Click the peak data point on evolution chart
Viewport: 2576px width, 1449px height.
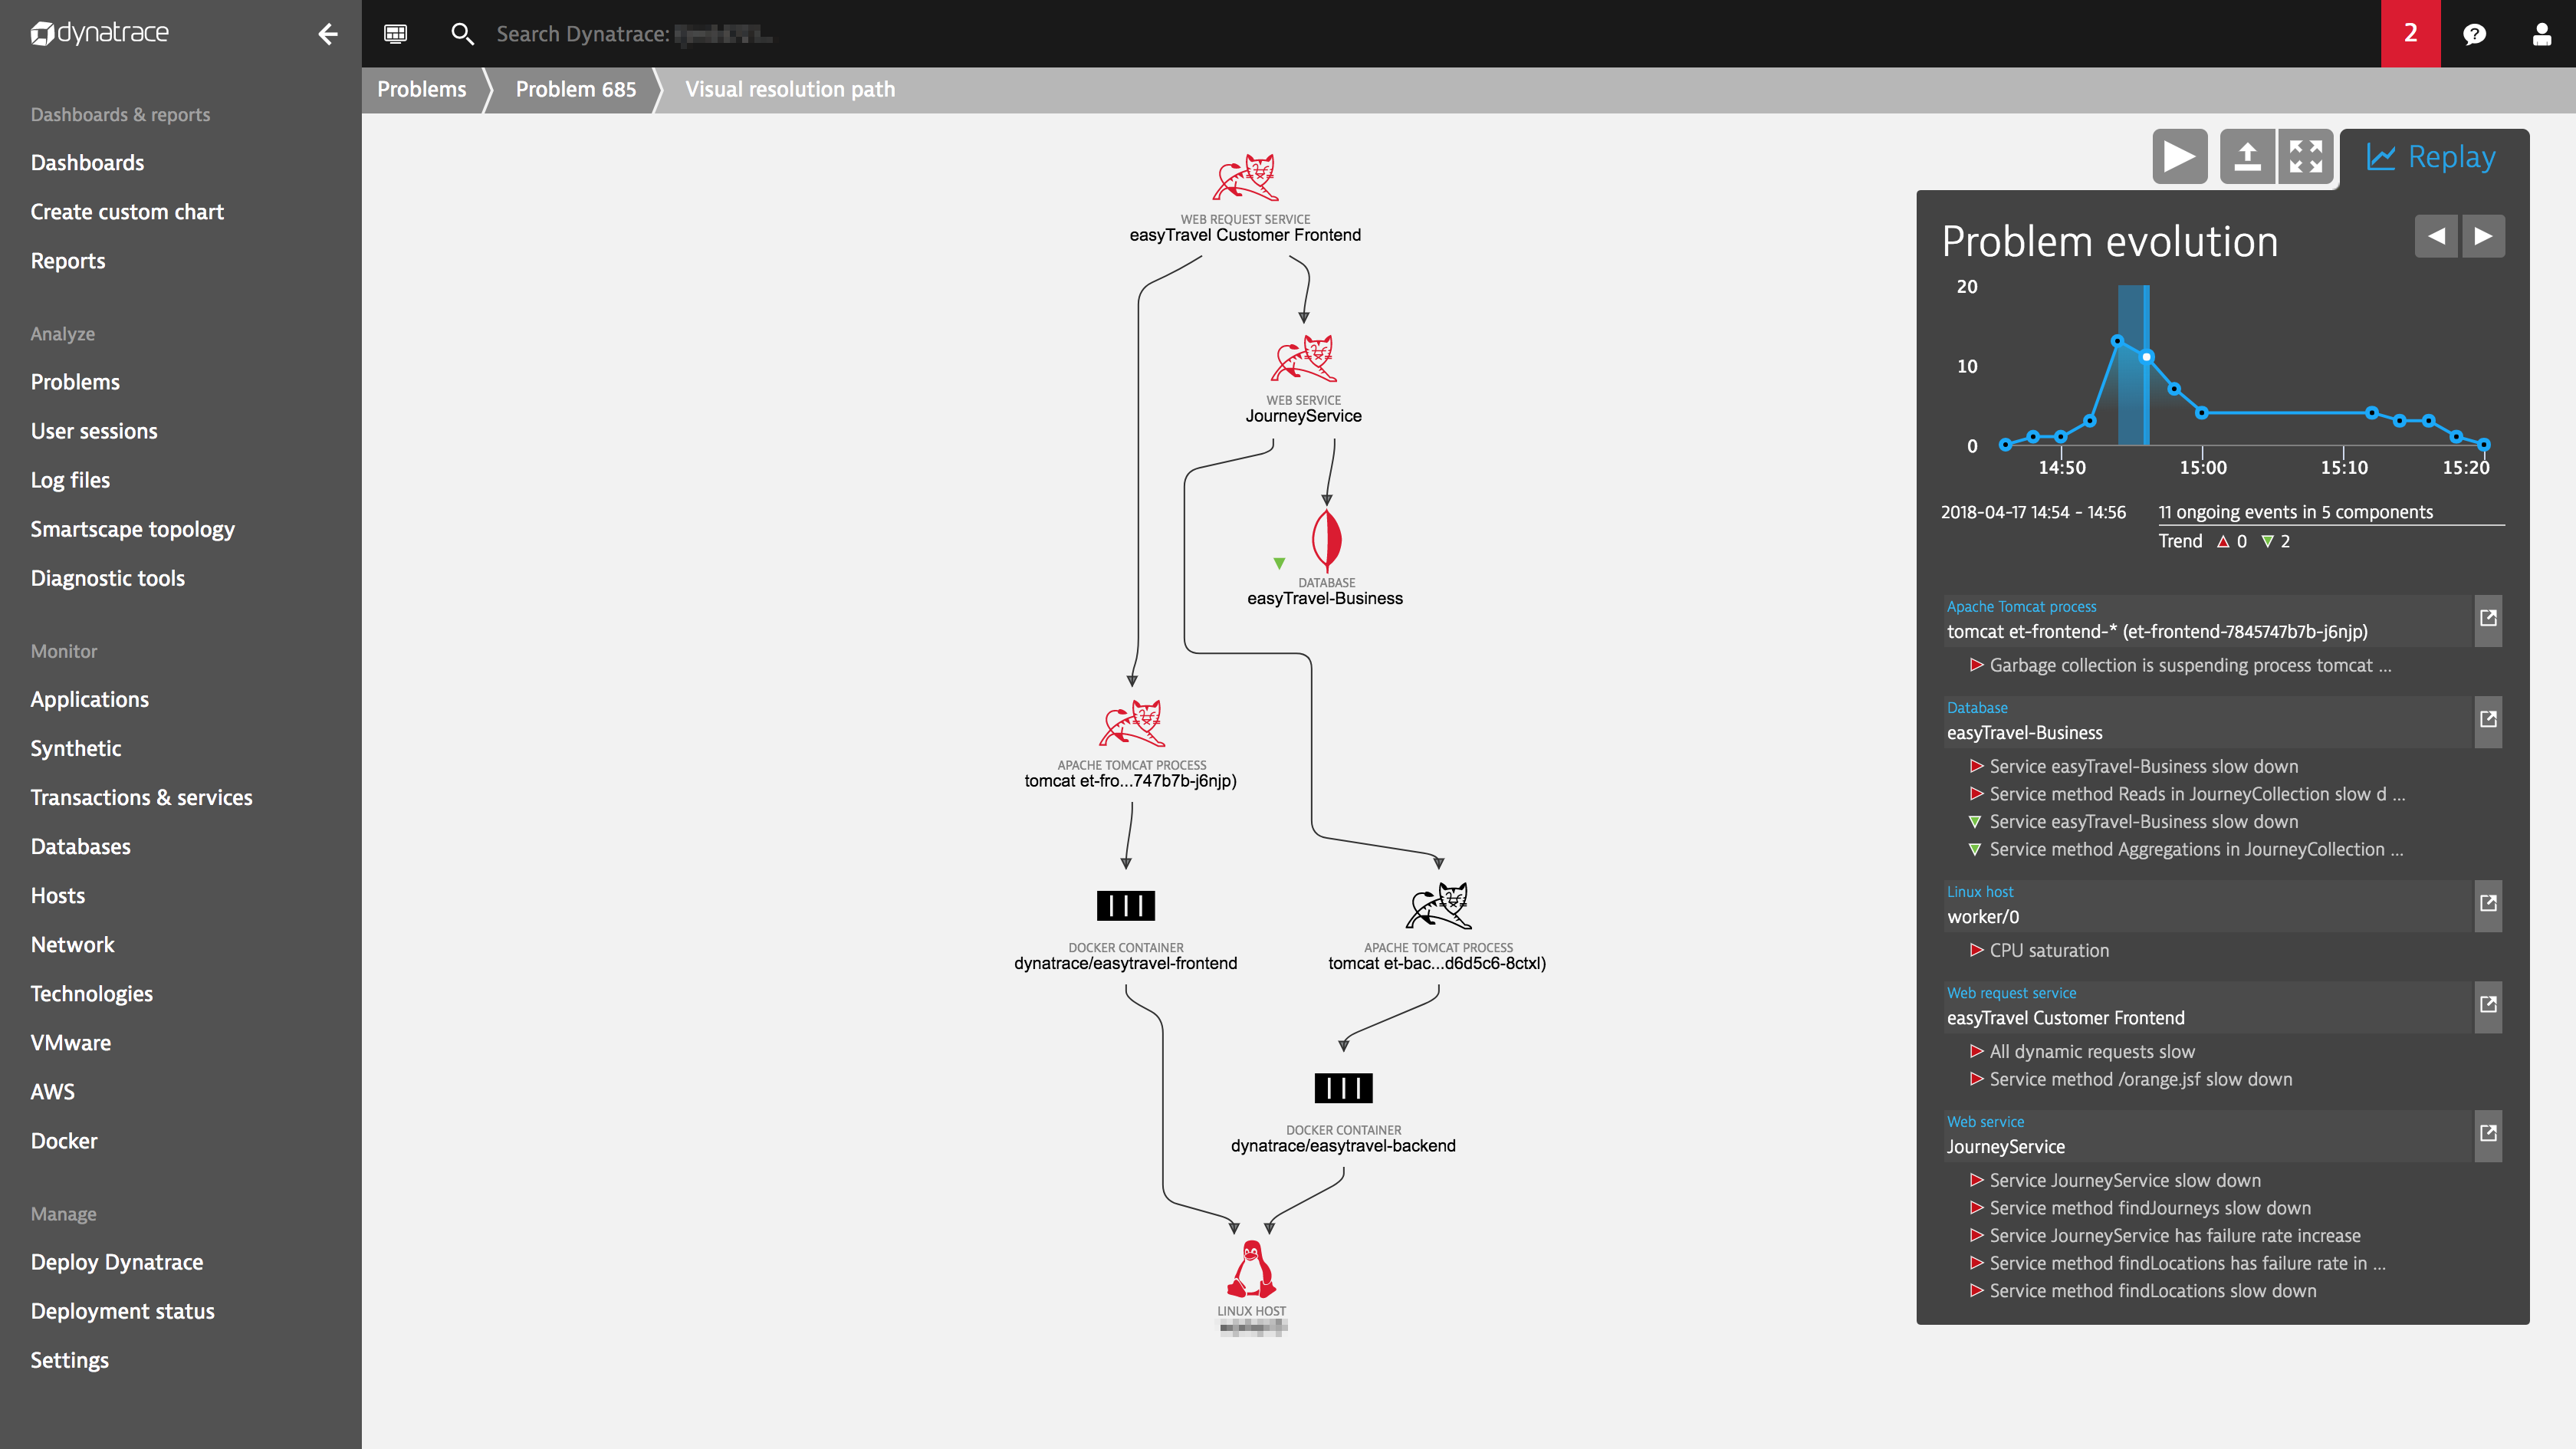(x=2117, y=341)
